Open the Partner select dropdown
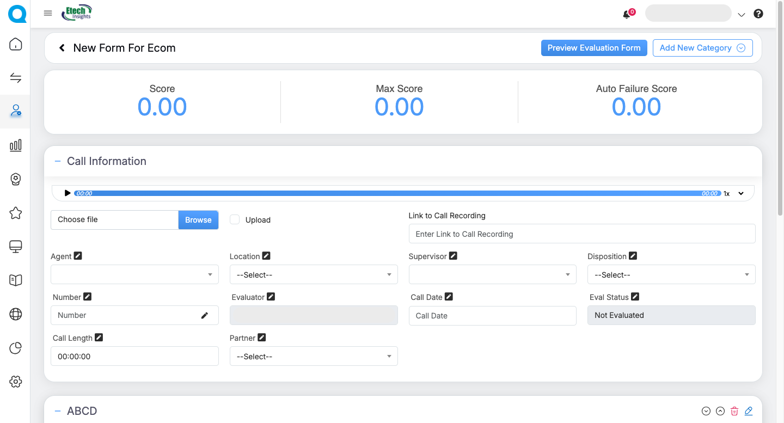784x423 pixels. (x=314, y=357)
